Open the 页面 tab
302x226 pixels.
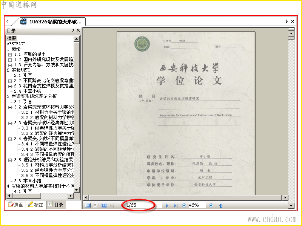(16, 205)
